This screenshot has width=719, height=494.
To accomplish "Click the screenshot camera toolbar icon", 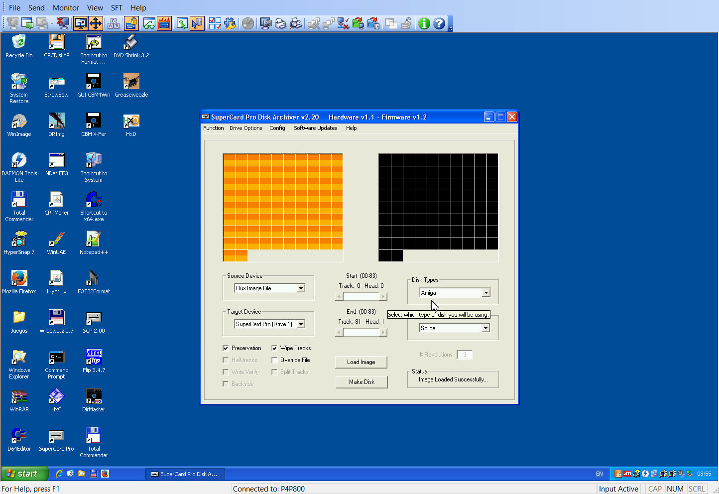I will [x=266, y=23].
